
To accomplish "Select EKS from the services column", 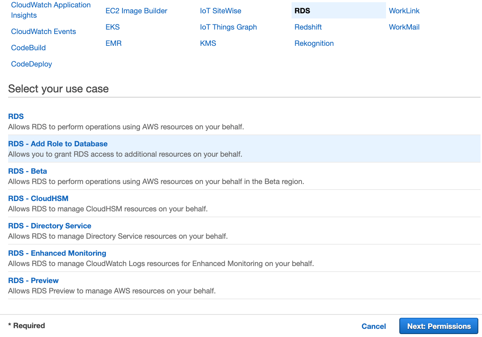I will click(x=113, y=27).
